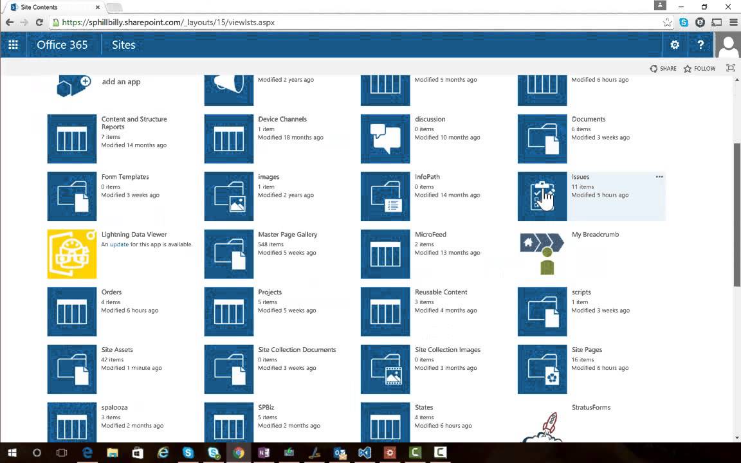Open the scripts library icon

tap(542, 312)
